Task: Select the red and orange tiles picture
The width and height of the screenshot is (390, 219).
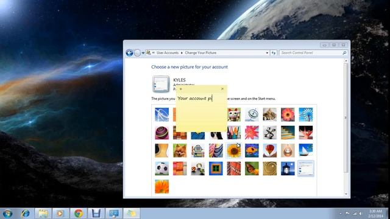Action: pos(180,169)
